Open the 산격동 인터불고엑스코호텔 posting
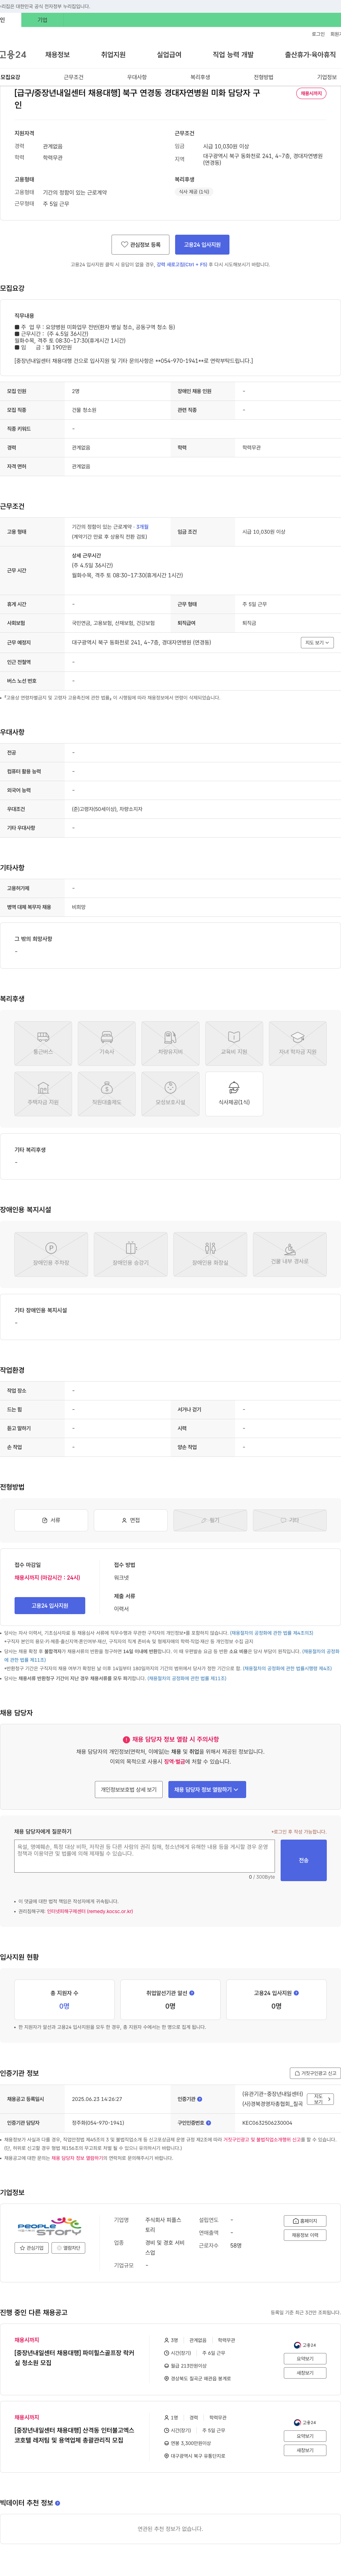Image resolution: width=341 pixels, height=2576 pixels. point(74,2435)
